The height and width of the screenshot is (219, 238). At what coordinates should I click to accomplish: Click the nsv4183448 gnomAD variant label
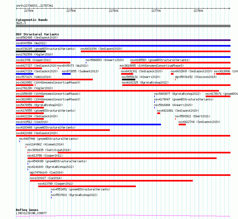pos(46,127)
